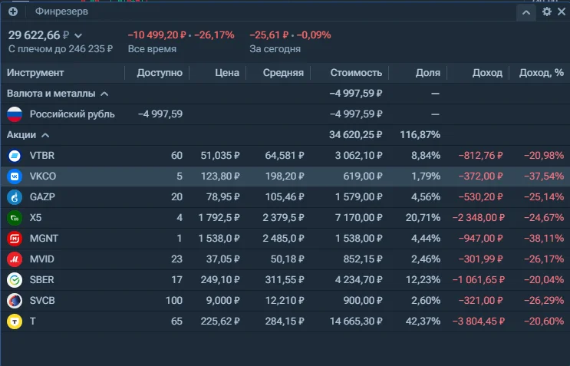The image size is (570, 366).
Task: Close the Финрезерв widget with X
Action: [562, 12]
